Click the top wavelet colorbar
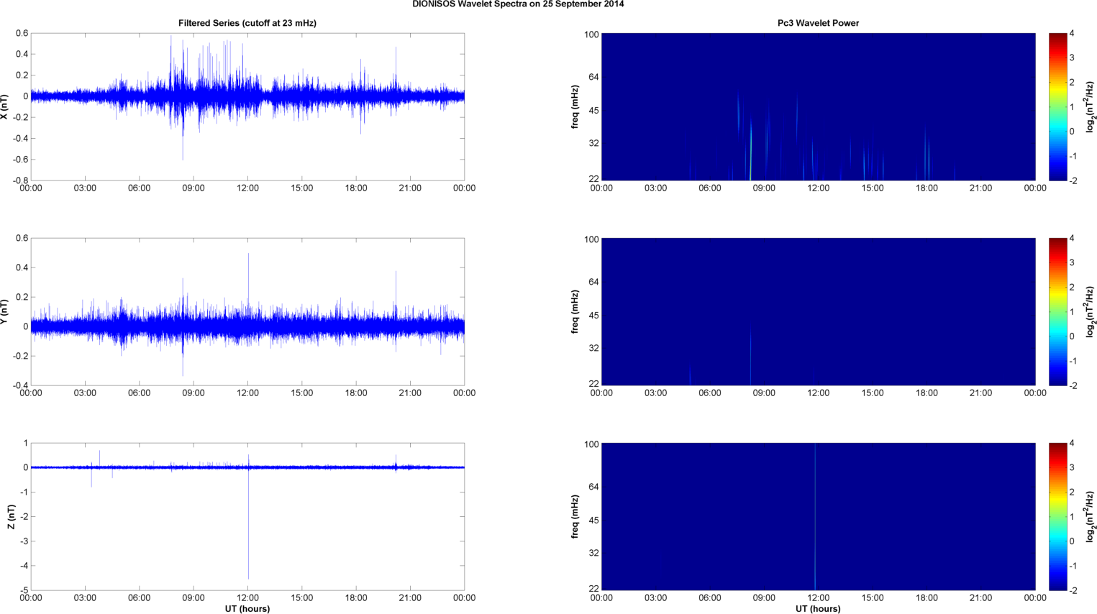1097x614 pixels. click(1057, 106)
